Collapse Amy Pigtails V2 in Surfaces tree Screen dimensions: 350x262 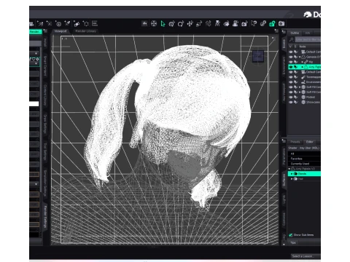(289, 169)
